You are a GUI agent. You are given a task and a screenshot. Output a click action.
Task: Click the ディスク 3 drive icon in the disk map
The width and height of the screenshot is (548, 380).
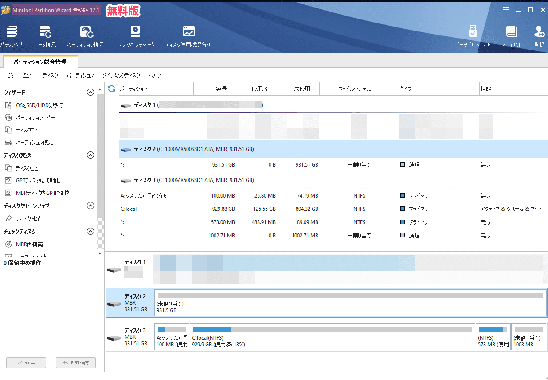[x=114, y=338]
